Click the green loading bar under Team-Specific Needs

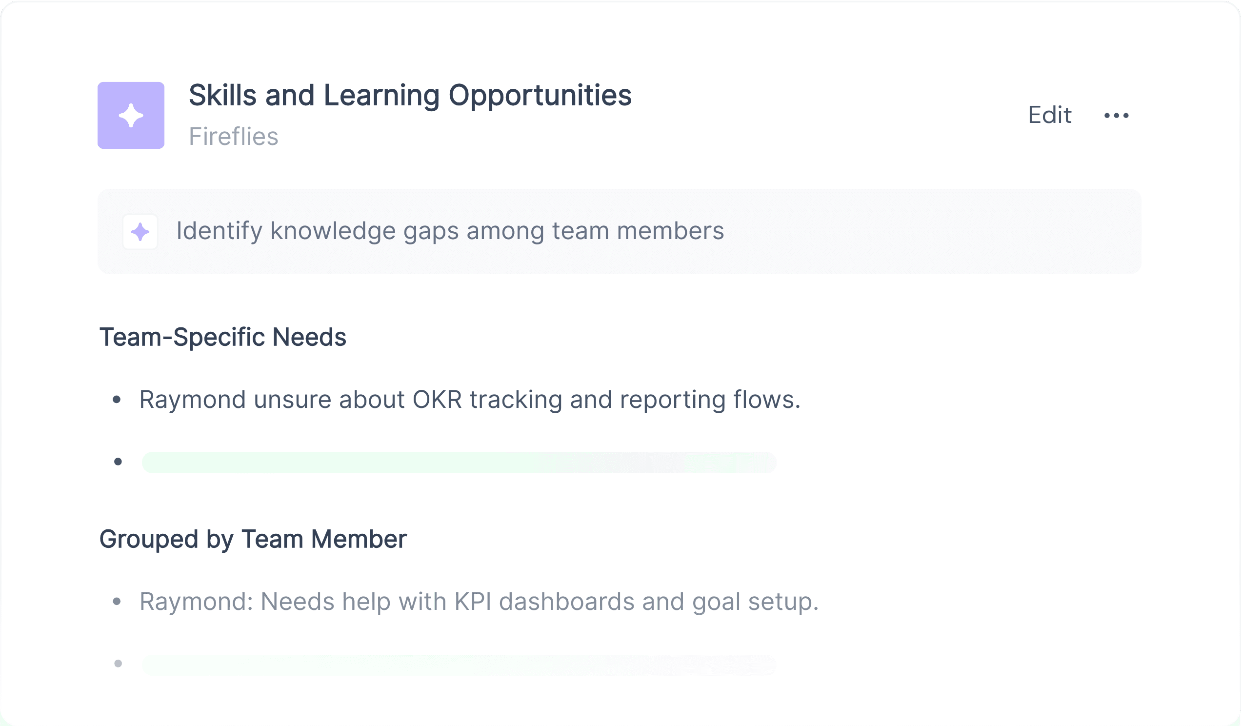(459, 462)
